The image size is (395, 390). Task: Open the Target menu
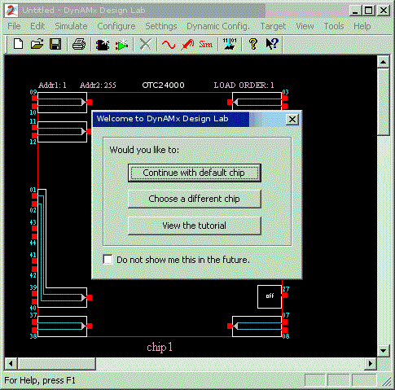tap(273, 26)
